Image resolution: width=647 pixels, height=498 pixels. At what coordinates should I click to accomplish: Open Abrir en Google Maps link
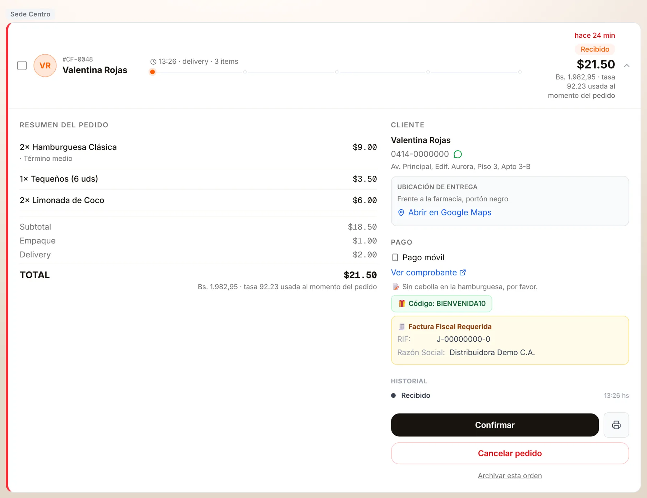(449, 213)
